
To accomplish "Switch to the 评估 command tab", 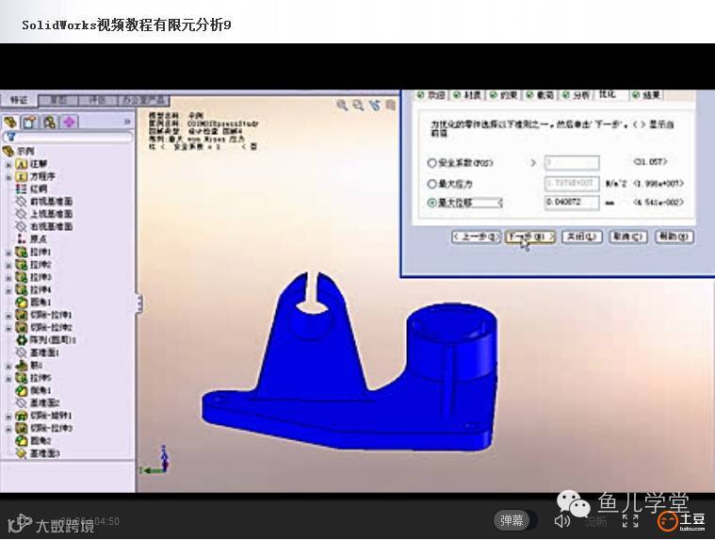I will [x=98, y=100].
